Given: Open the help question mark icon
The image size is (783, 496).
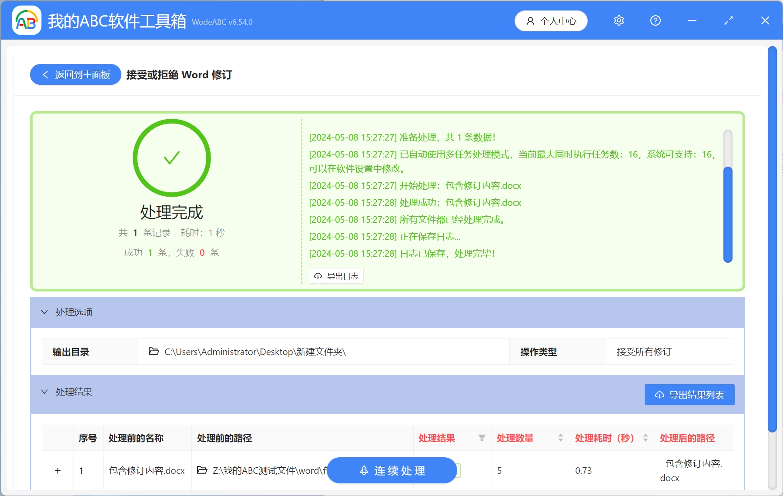Looking at the screenshot, I should (x=656, y=20).
